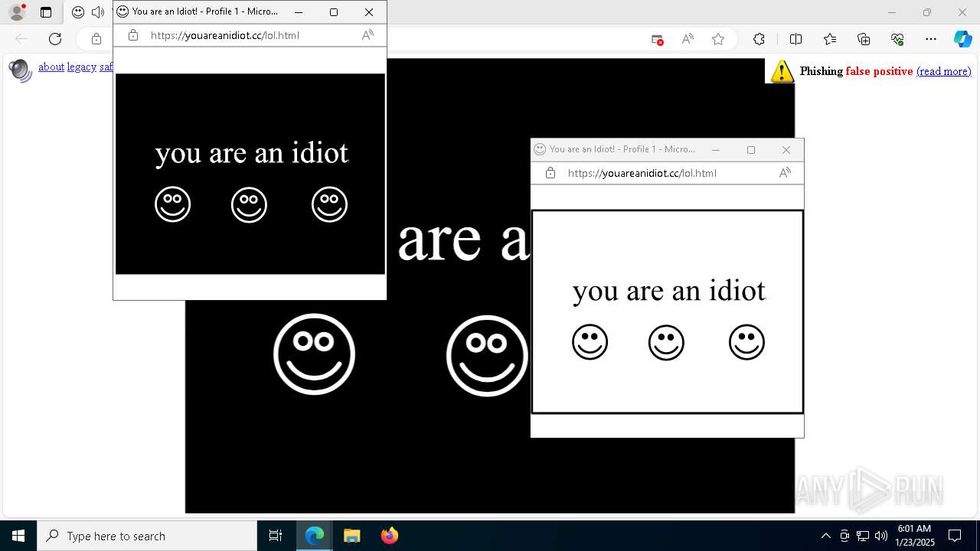Show hidden system tray icons
This screenshot has width=980, height=551.
825,536
